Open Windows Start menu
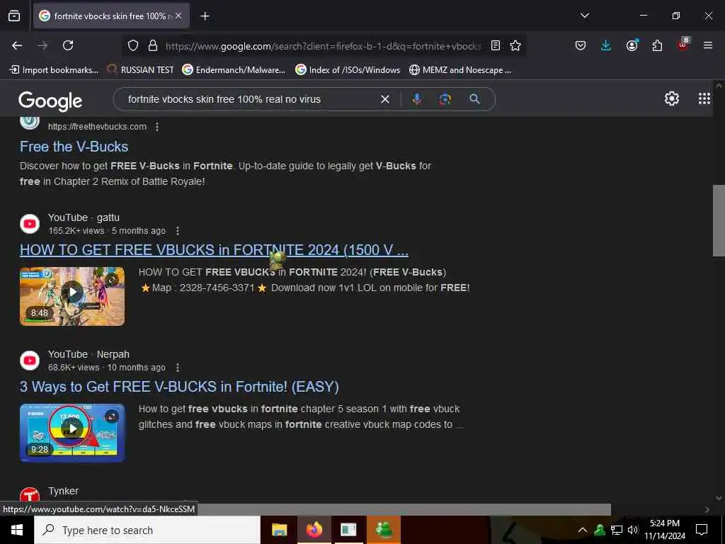Screen dimensions: 725x544 click(17, 530)
